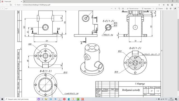Click the 'M35x1.5 - 6g' thread callout
179x101 pixels.
[108, 35]
